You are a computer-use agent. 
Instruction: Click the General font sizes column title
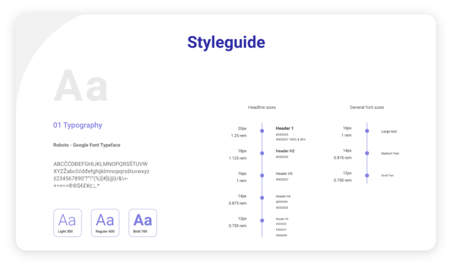367,107
